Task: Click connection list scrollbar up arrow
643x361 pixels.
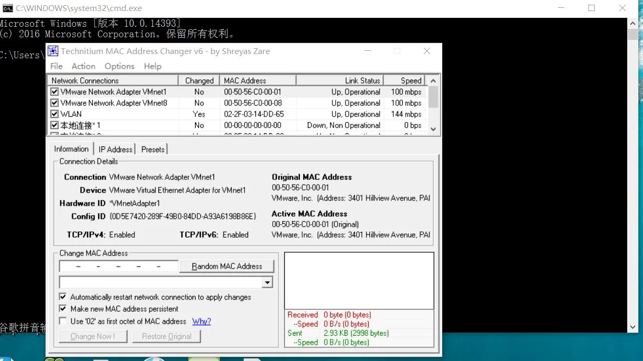Action: [433, 81]
